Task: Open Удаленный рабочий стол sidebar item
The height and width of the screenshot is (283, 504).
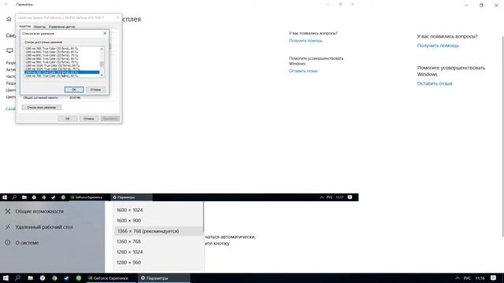Action: coord(44,227)
